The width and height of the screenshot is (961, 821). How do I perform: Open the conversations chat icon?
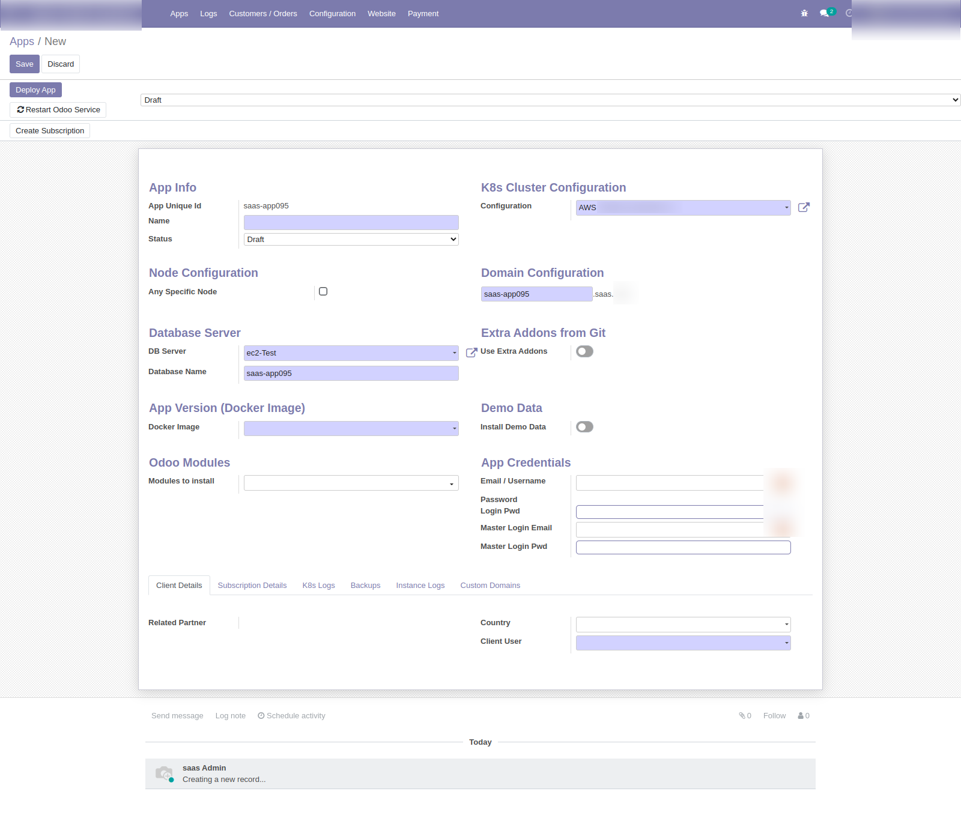[x=825, y=13]
